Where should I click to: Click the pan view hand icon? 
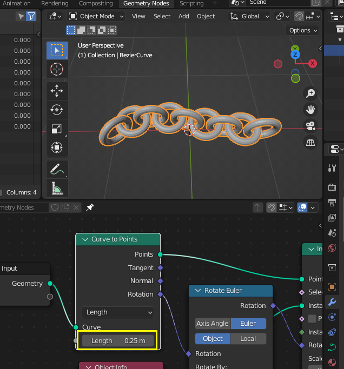coord(310,110)
